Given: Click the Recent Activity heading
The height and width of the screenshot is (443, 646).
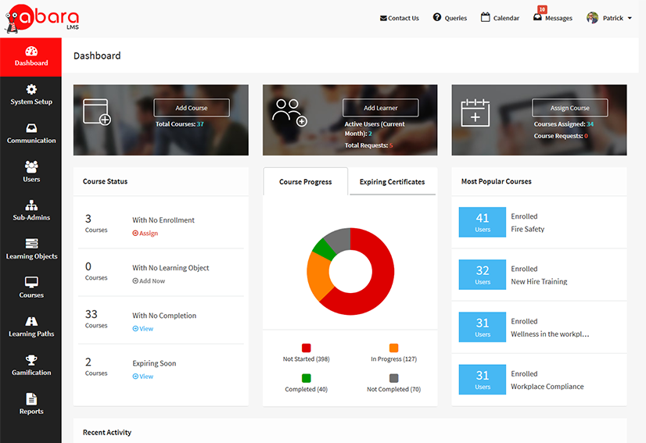Looking at the screenshot, I should [107, 432].
